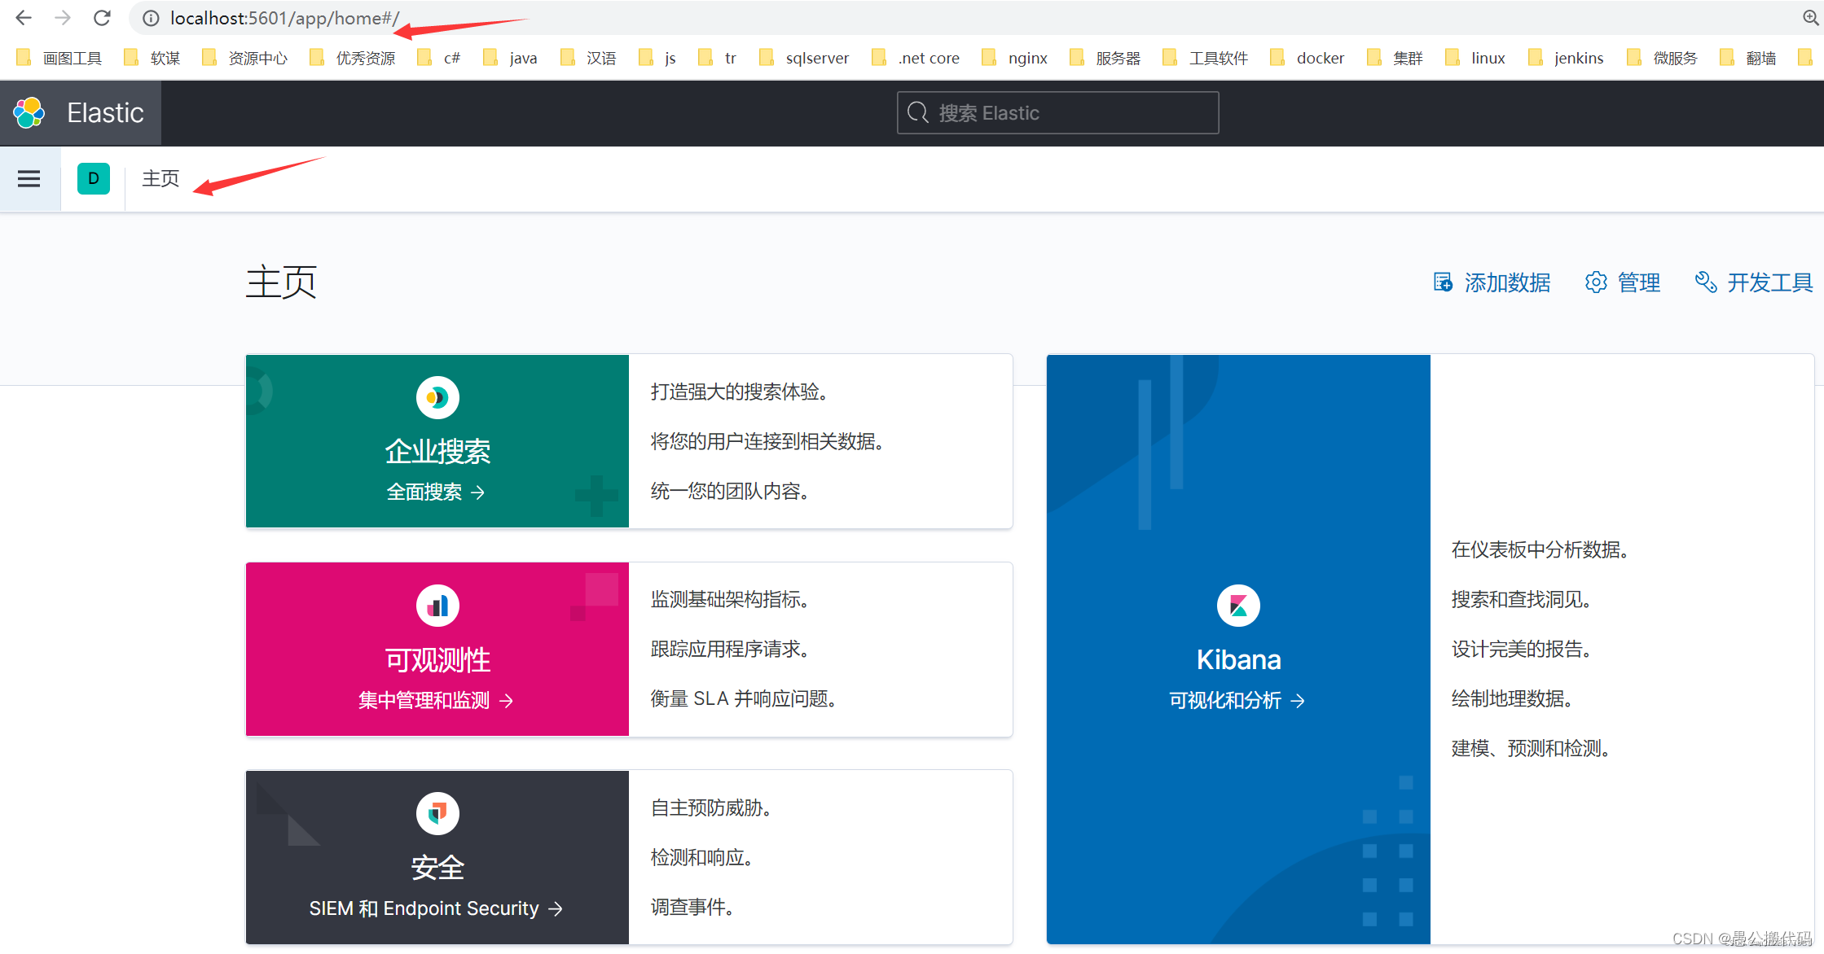The image size is (1824, 954).
Task: Click the 可视化和分析 link
Action: [x=1237, y=701]
